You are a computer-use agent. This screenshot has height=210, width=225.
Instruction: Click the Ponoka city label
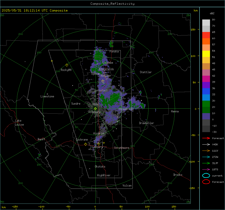pyautogui.click(x=114, y=51)
